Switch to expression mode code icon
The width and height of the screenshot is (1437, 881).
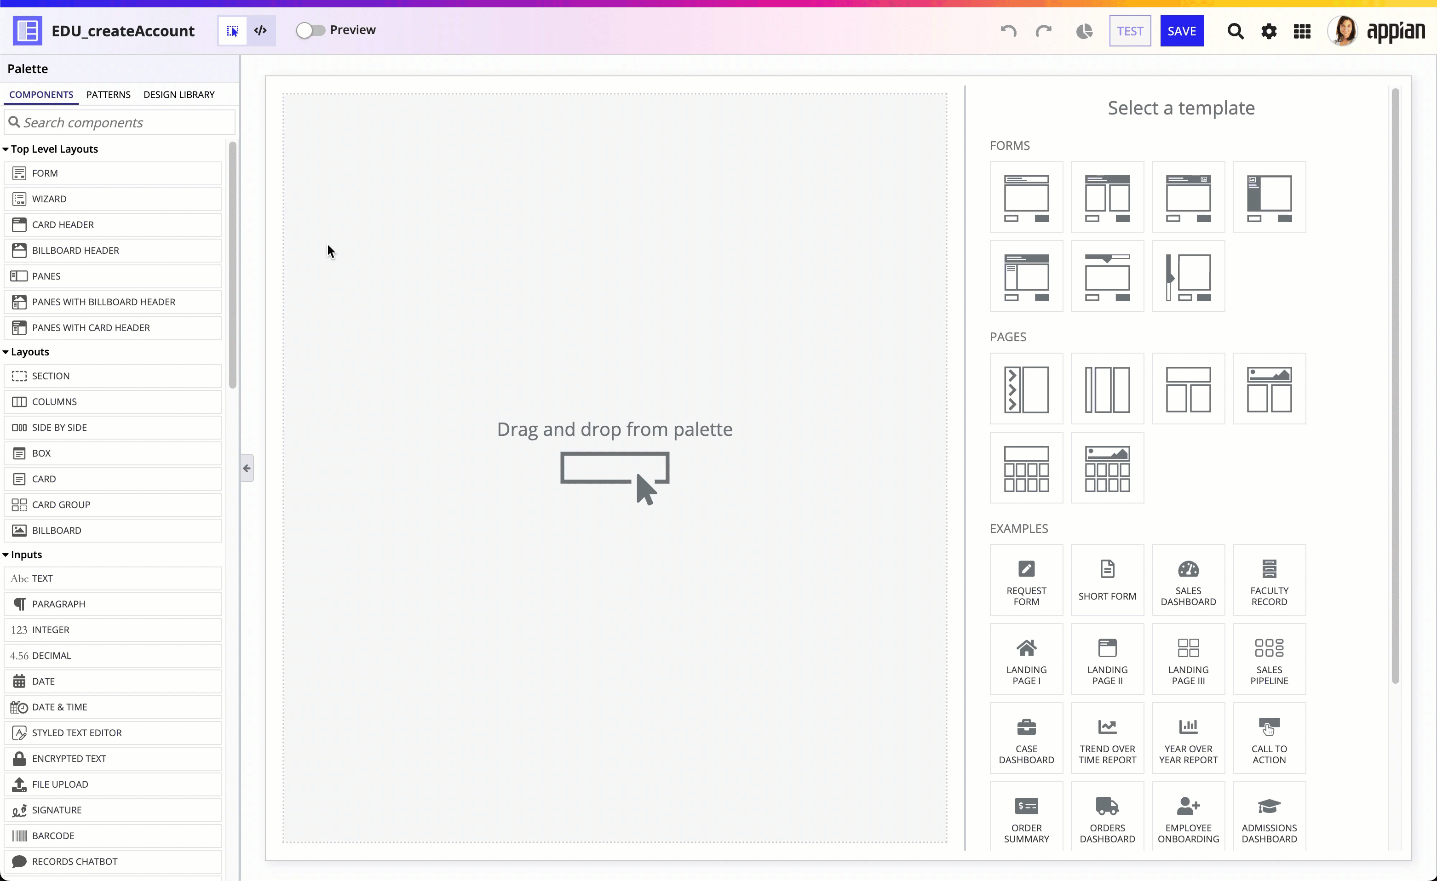coord(261,30)
